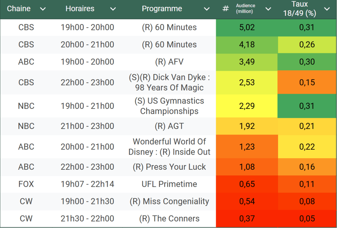Click the red 0,05 rate cell

point(307,218)
